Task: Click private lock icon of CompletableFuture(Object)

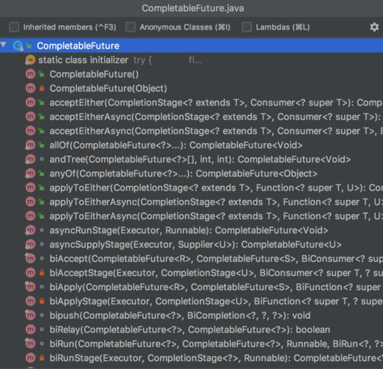Action: click(x=42, y=88)
